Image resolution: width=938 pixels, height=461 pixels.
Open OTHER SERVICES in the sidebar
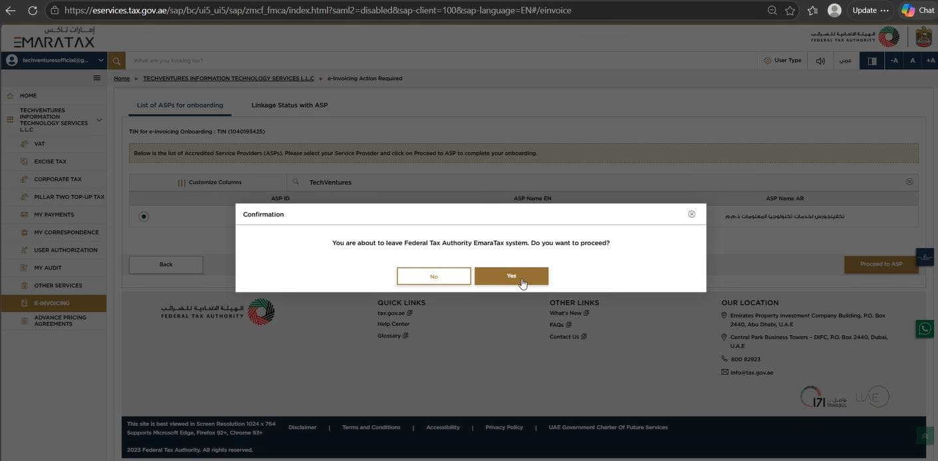(x=53, y=286)
